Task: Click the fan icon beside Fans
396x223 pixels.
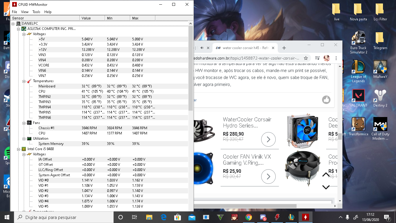Action: [x=29, y=123]
